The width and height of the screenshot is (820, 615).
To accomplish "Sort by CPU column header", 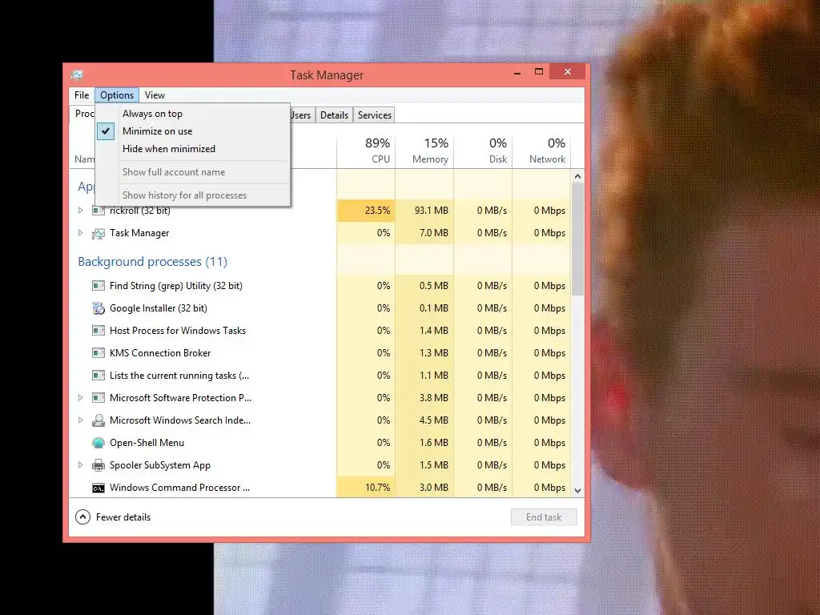I will pos(366,150).
